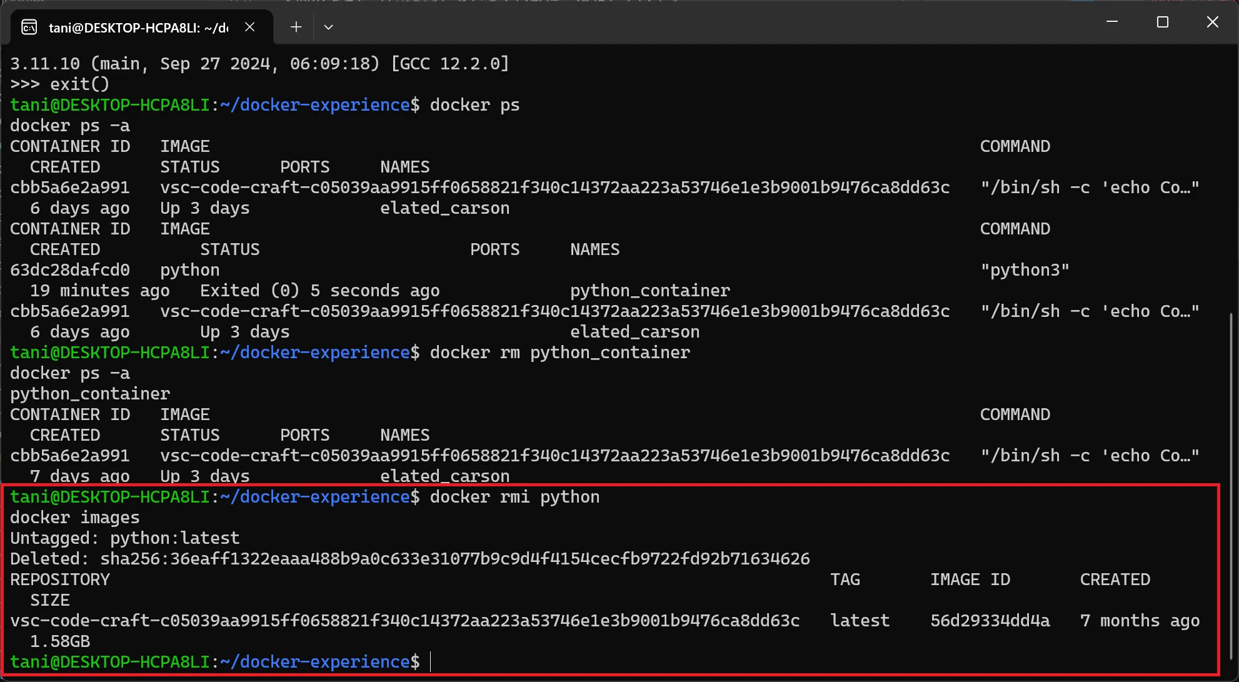Screen dimensions: 1239x682
Task: Click the '>>> exit()' line
Action: (60, 84)
